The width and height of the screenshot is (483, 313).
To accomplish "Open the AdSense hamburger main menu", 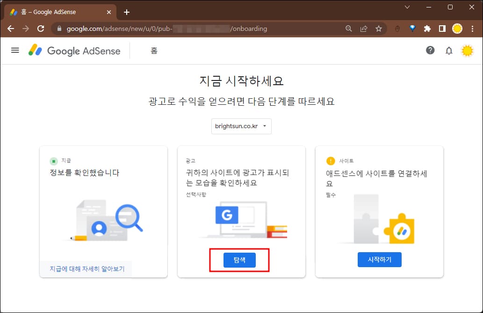I will tap(15, 50).
